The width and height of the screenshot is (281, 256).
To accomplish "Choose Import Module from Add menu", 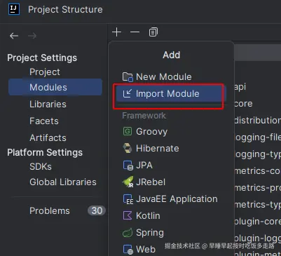I will (171, 93).
